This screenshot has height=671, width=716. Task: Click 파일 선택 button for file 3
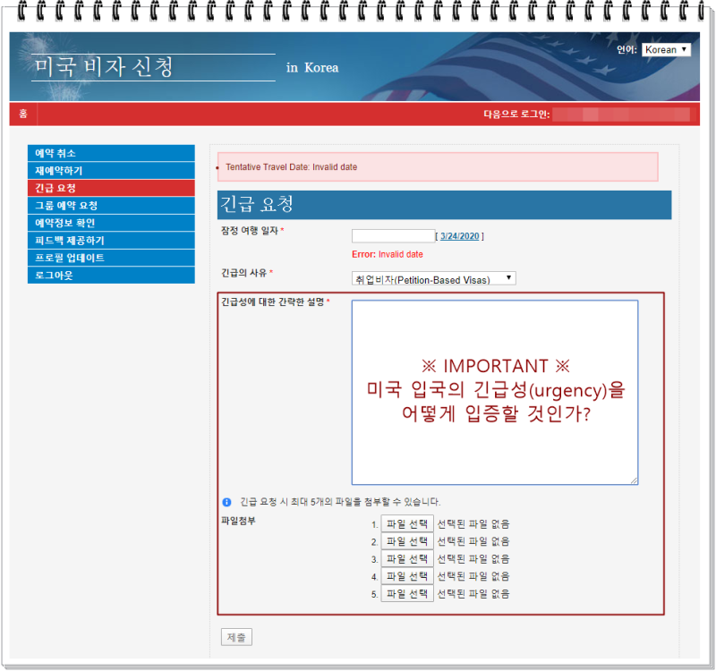coord(407,558)
